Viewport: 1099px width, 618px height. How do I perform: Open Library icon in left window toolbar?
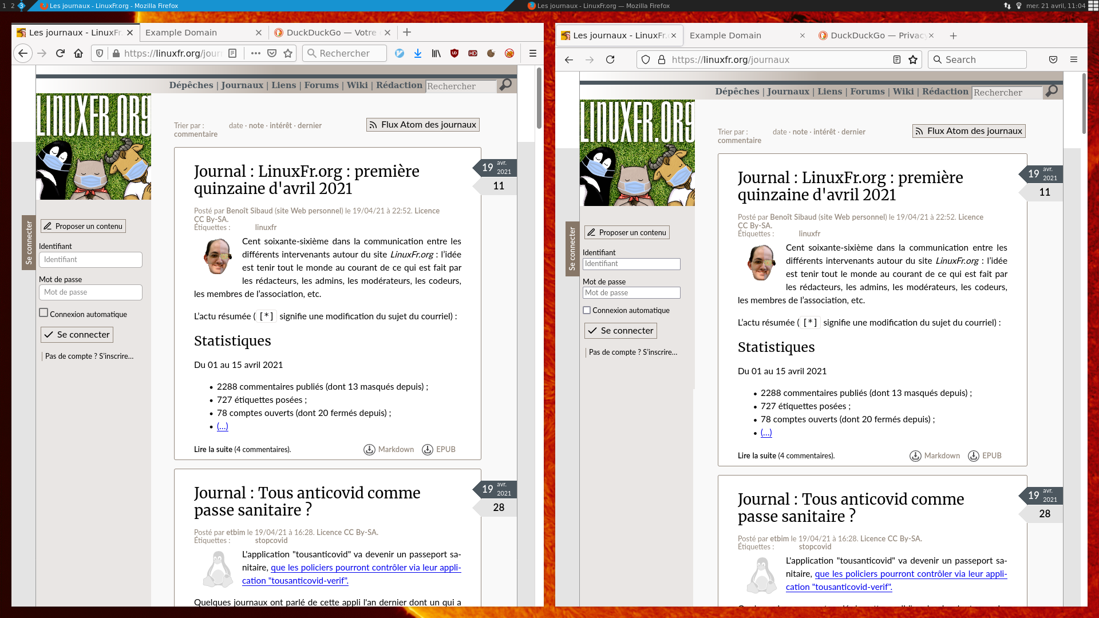click(436, 53)
